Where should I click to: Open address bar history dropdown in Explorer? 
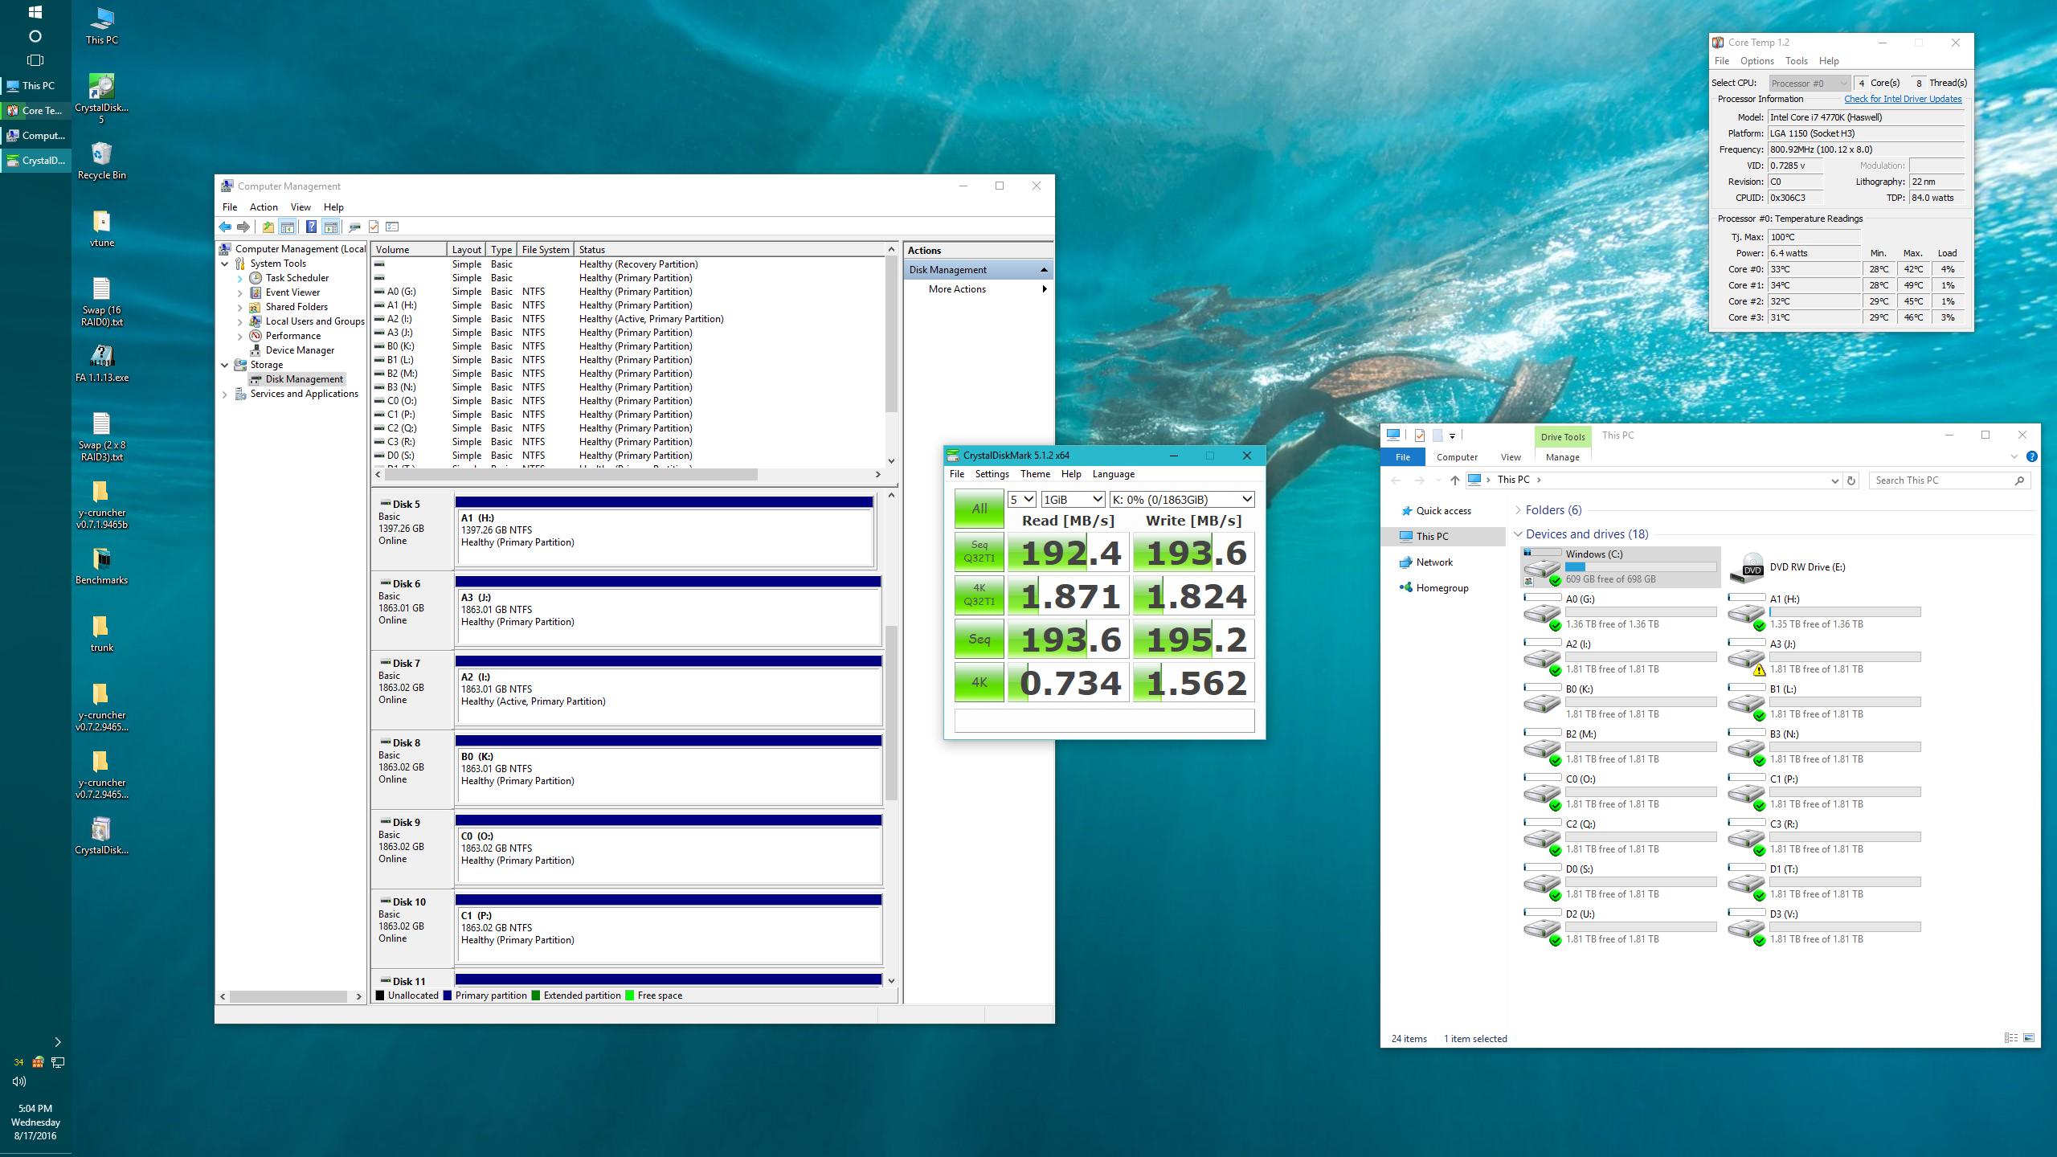[x=1834, y=480]
